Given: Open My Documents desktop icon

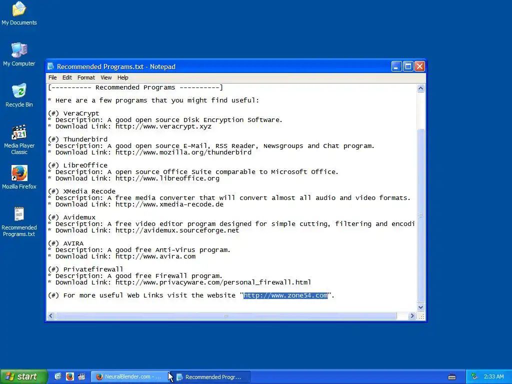Looking at the screenshot, I should tap(19, 13).
